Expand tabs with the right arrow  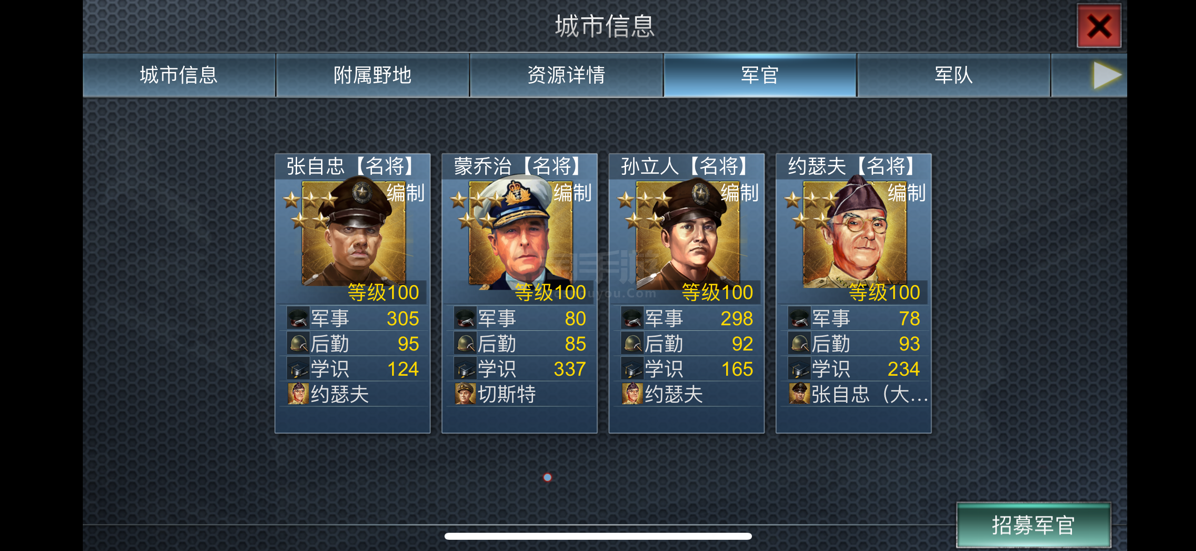[x=1107, y=75]
